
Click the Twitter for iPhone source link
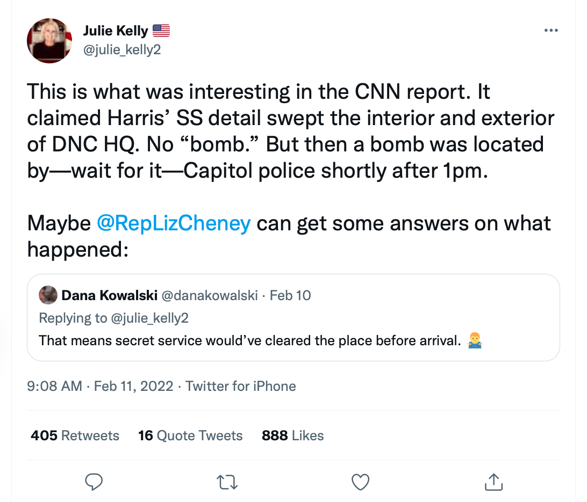pyautogui.click(x=240, y=386)
